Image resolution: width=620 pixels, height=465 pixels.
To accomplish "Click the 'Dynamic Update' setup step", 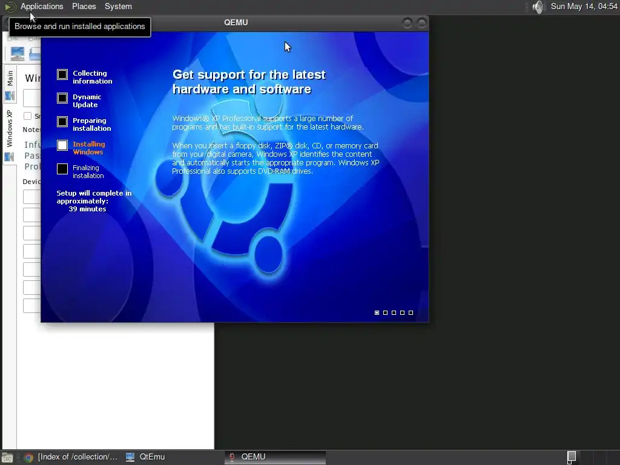I will [x=87, y=101].
